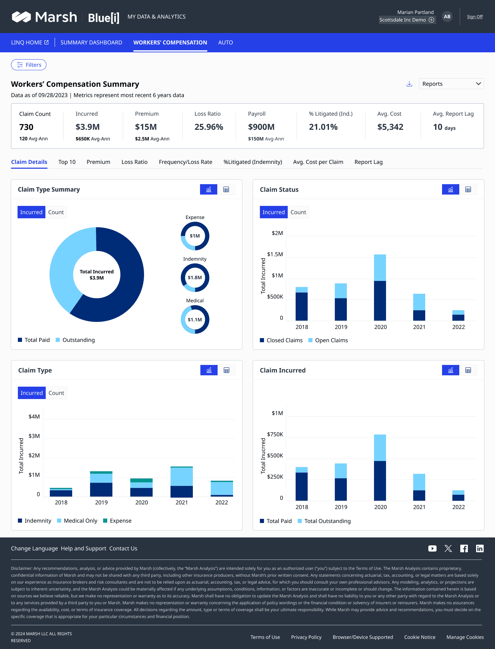Toggle Total Outstanding legend swatch

[300, 521]
